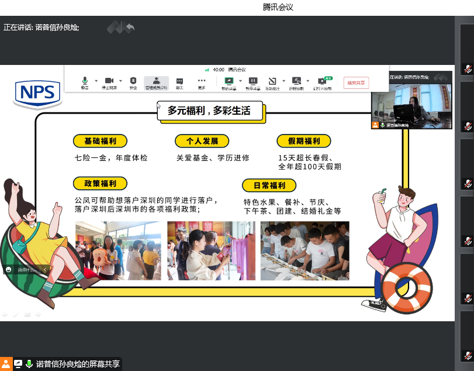
Task: Go to next slide with right arrow
Action: (39, 315)
